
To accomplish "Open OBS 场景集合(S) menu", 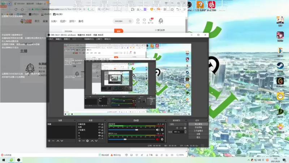I will 89,39.
